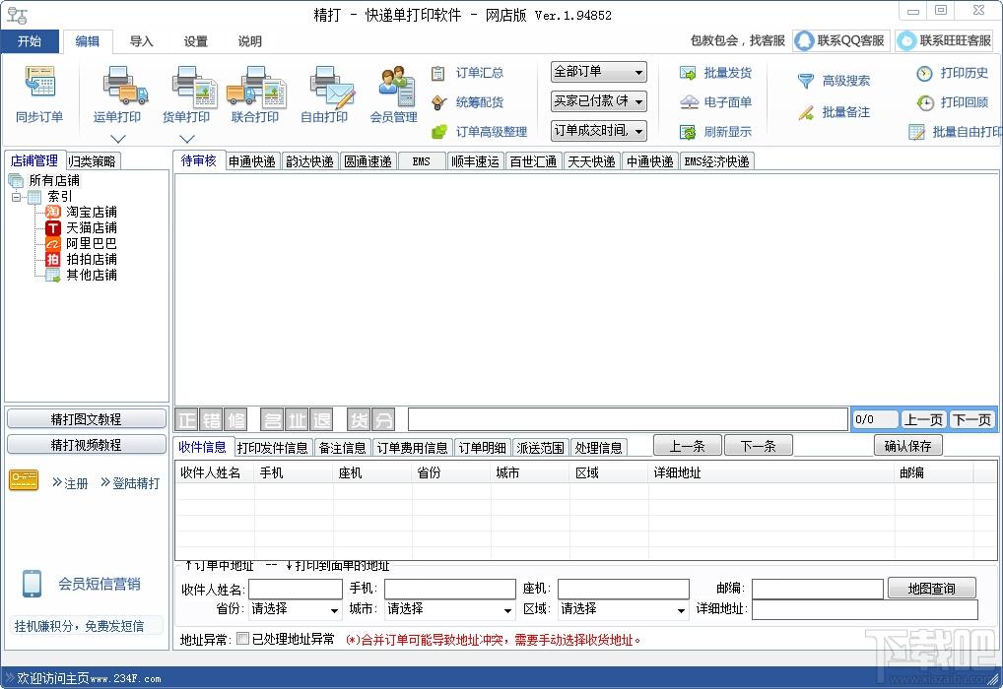This screenshot has height=689, width=1003.
Task: Click 统筹配货 distribution planning
Action: (x=468, y=102)
